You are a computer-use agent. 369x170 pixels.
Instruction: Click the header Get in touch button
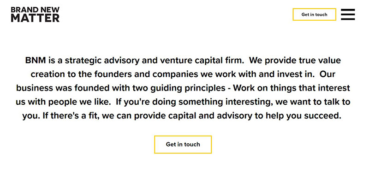click(x=314, y=15)
